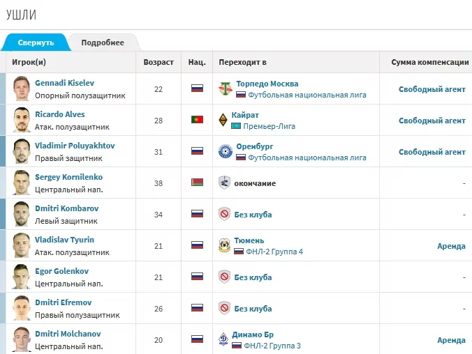Open the Подробнее tab
Image resolution: width=472 pixels, height=354 pixels.
(103, 43)
